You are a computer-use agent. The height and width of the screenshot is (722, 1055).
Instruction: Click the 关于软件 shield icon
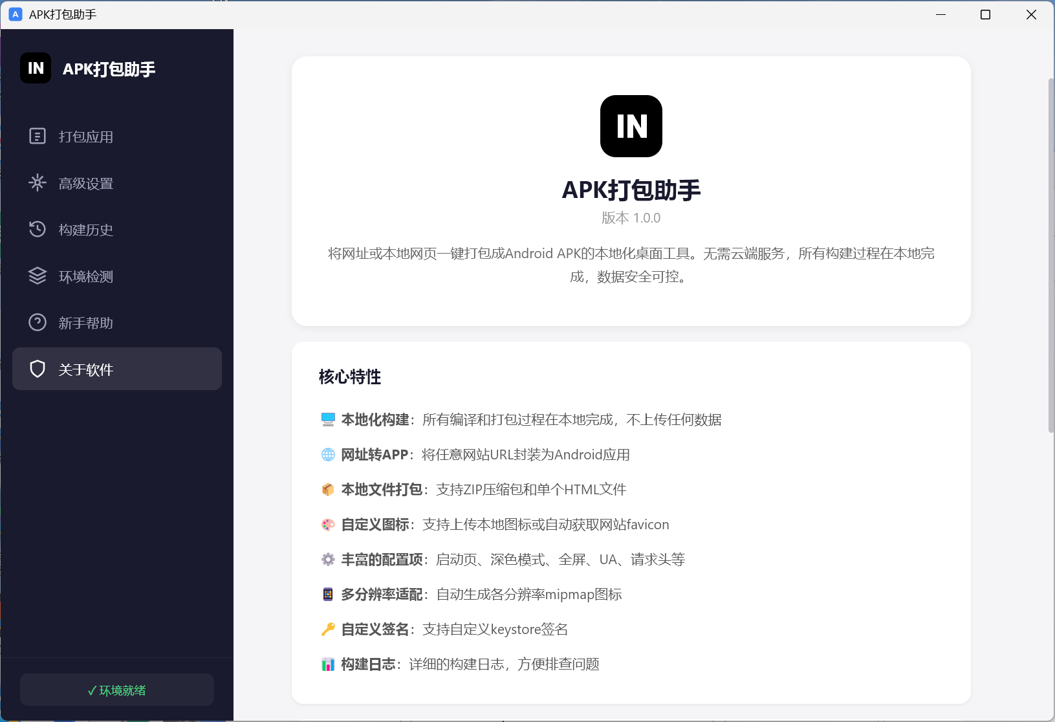38,369
